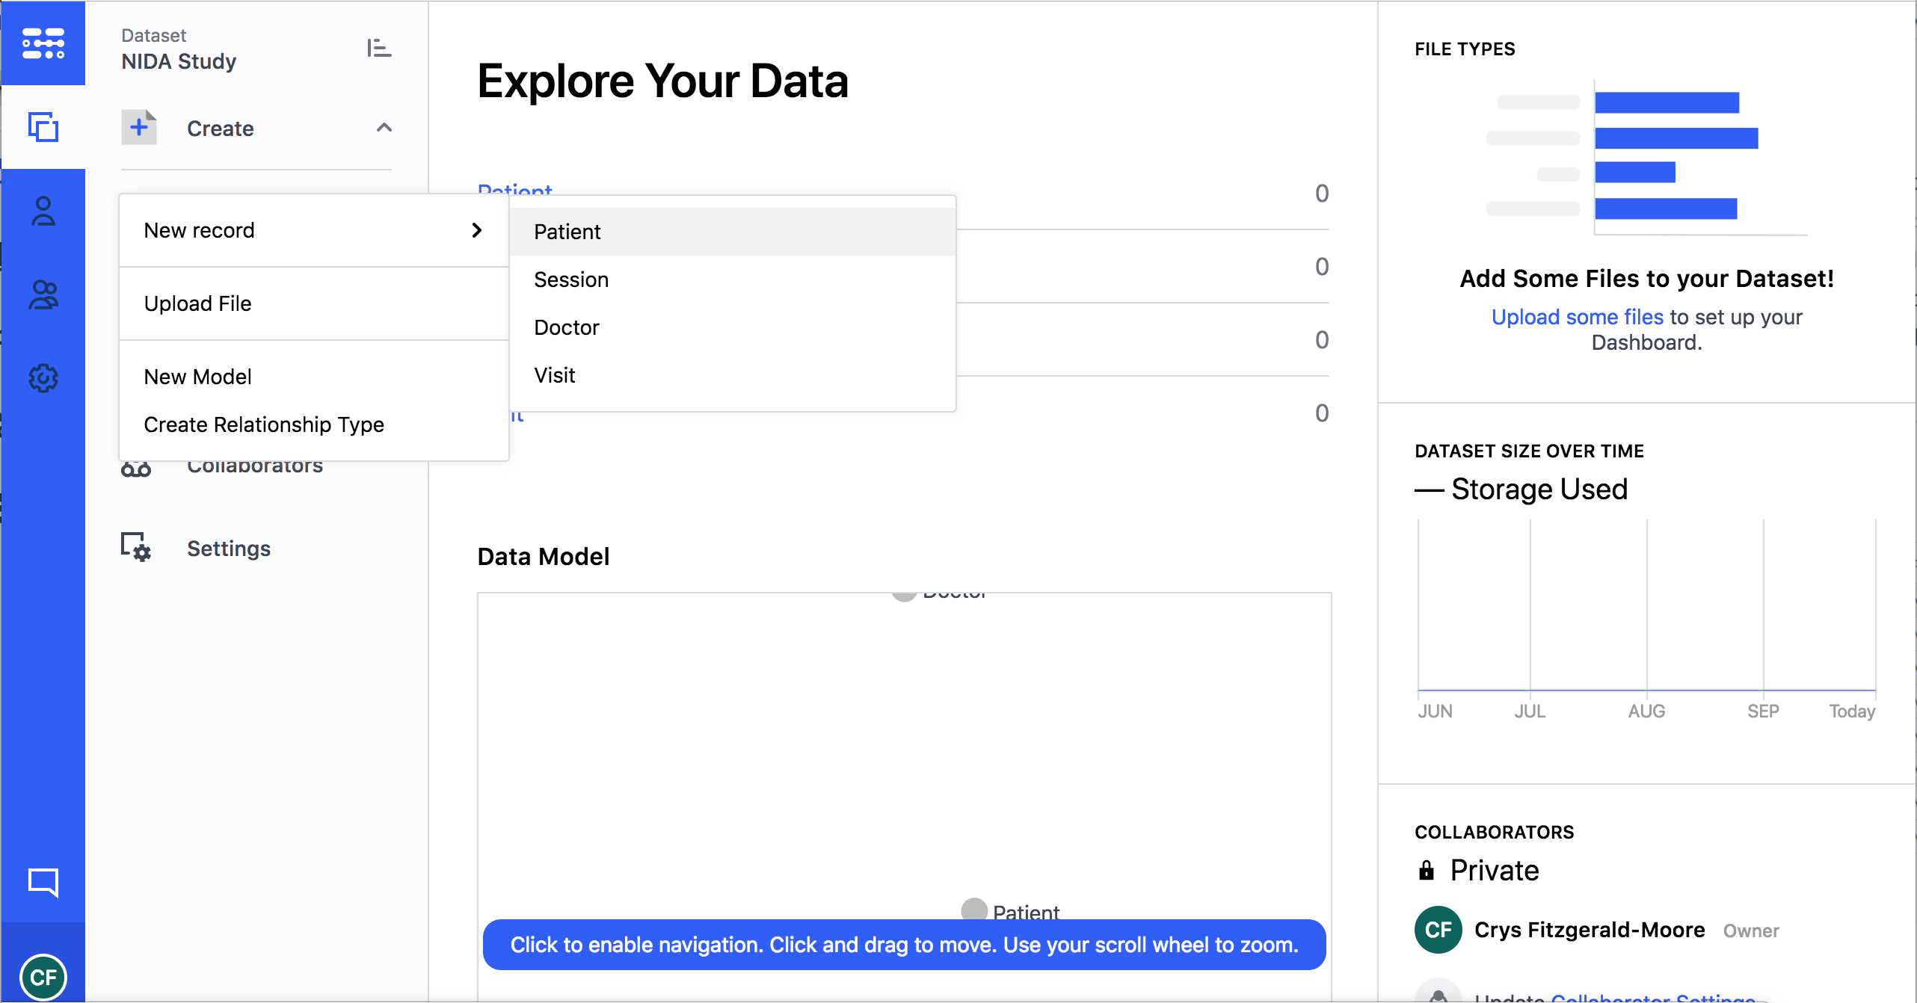Expand the New record submenu arrow
Image resolution: width=1917 pixels, height=1003 pixels.
(476, 231)
